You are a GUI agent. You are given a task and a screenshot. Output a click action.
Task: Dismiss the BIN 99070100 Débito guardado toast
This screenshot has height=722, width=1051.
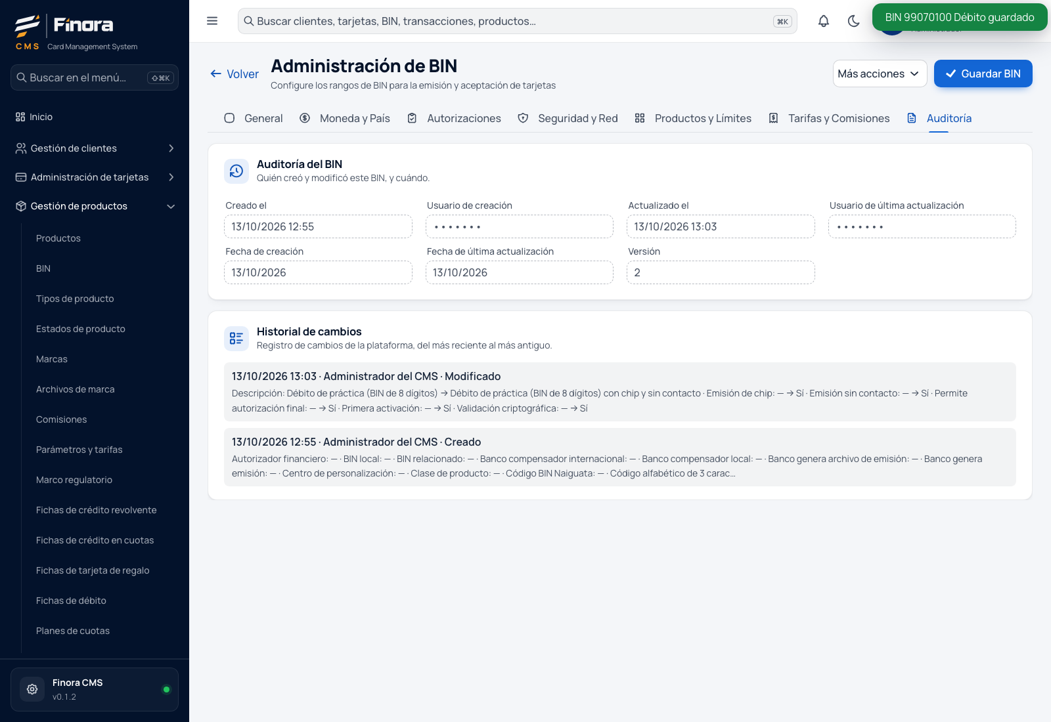click(960, 17)
